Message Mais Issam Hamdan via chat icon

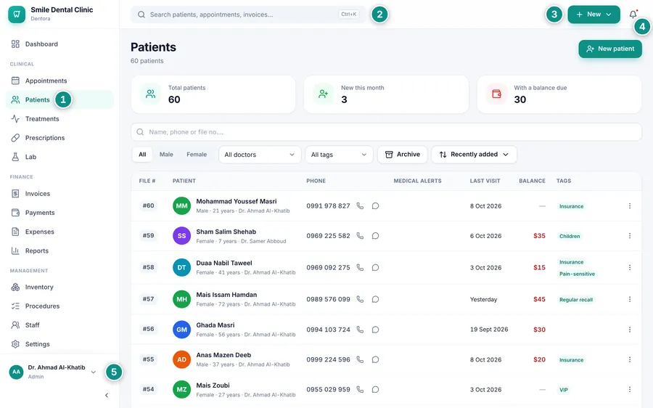pos(375,299)
